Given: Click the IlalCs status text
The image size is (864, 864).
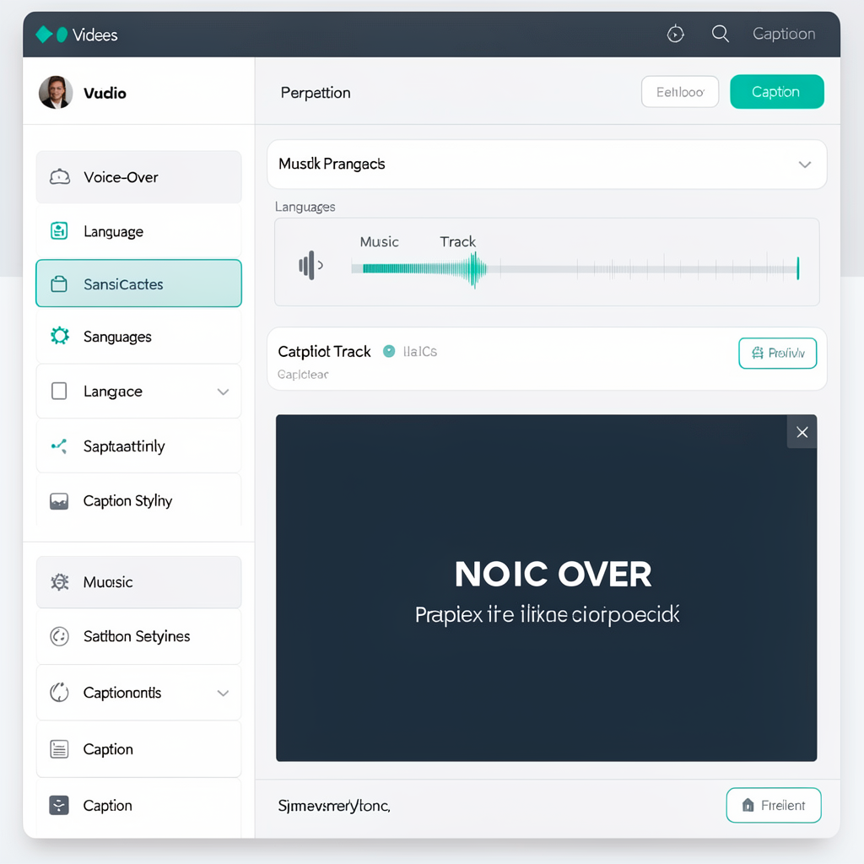Looking at the screenshot, I should [x=420, y=352].
